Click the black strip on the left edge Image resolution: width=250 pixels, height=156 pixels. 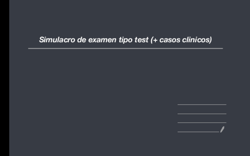coord(4,78)
